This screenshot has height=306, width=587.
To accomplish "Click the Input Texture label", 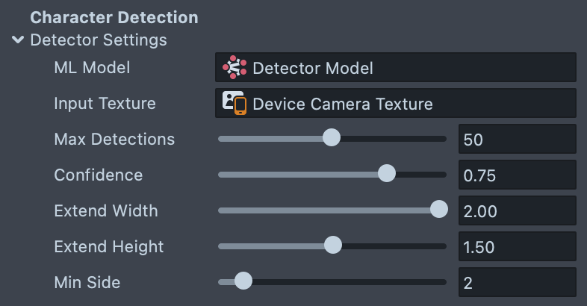I will coord(105,103).
